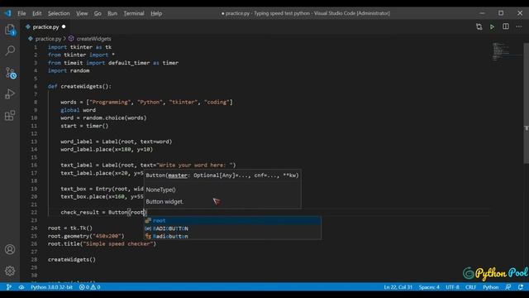Click 'word = random.choice(words)' line

tap(103, 118)
